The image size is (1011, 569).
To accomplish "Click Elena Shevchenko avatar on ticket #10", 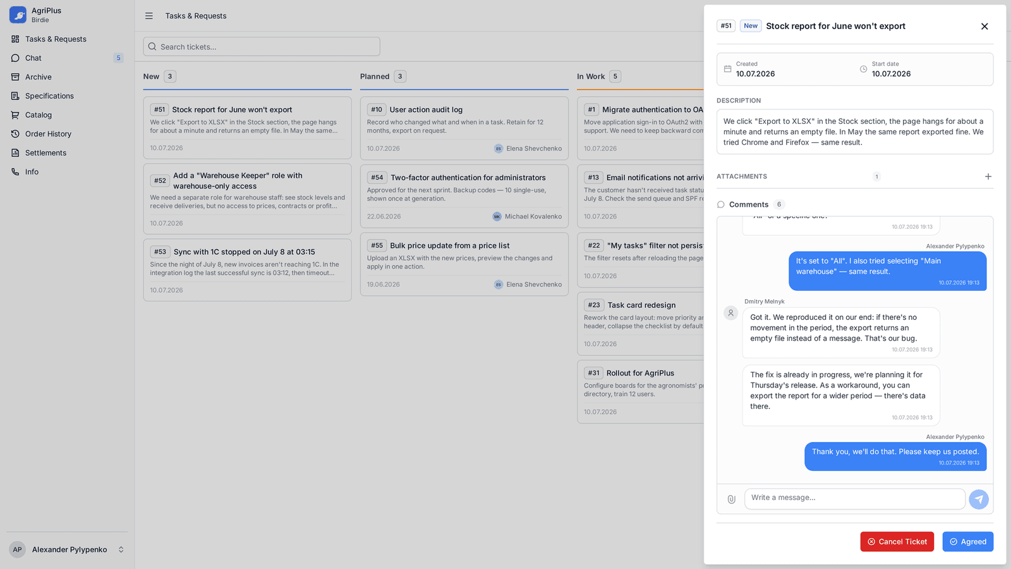I will click(x=499, y=149).
